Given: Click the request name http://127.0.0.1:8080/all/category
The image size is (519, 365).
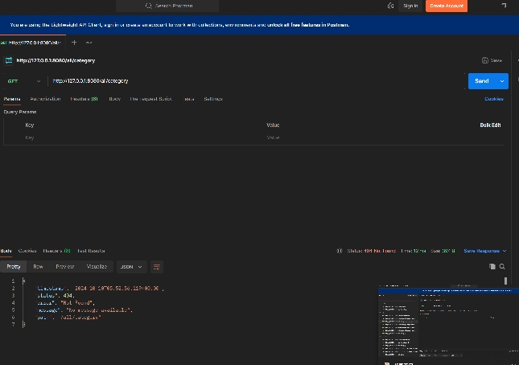Looking at the screenshot, I should point(56,60).
